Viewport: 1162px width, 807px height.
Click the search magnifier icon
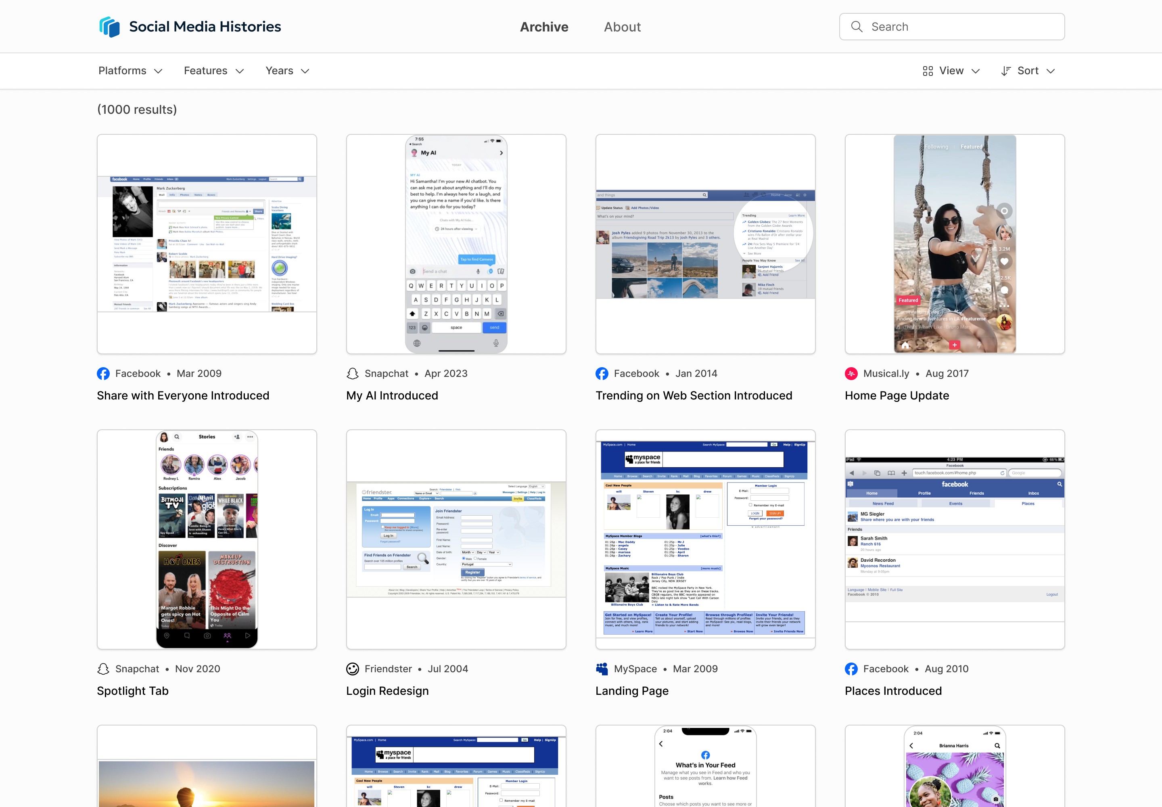[857, 27]
